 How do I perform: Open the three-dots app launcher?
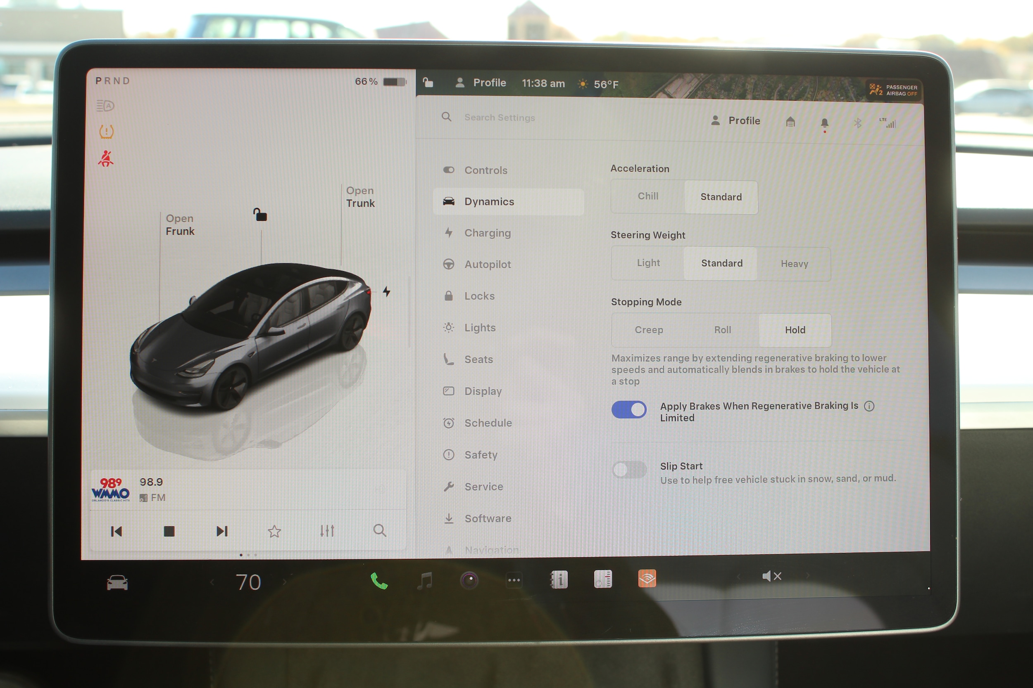coord(514,580)
